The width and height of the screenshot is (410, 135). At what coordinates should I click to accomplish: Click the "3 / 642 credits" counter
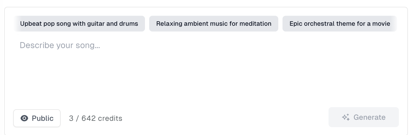[x=95, y=118]
